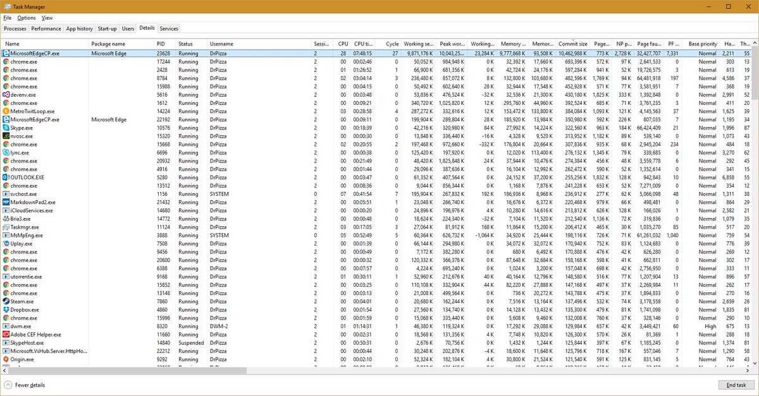Click the Taskmgr.exe process icon

point(6,227)
